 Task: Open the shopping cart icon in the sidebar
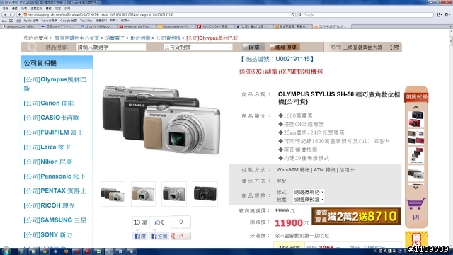click(x=415, y=203)
